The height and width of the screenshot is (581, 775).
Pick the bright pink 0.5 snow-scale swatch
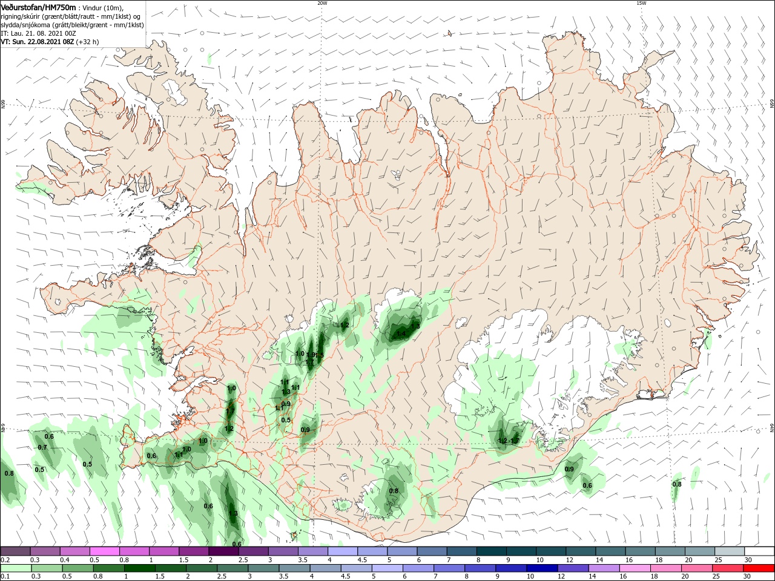coord(105,551)
